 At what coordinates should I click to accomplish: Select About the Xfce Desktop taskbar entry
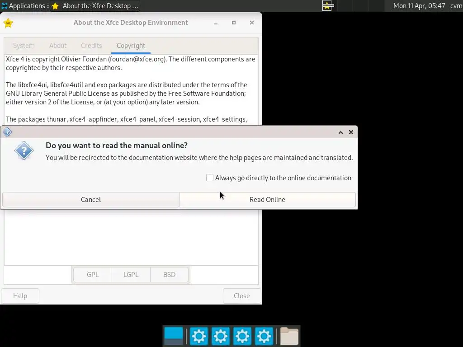95,6
